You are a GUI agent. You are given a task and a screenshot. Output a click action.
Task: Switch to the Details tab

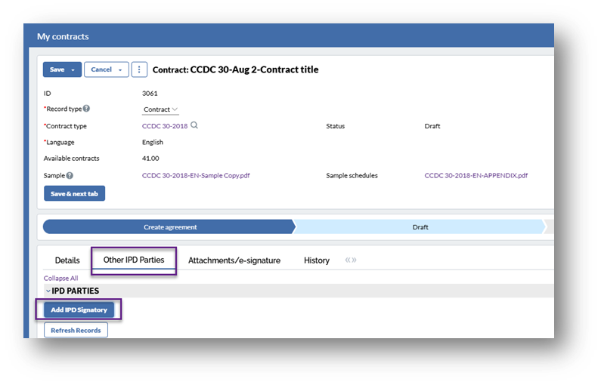[67, 260]
